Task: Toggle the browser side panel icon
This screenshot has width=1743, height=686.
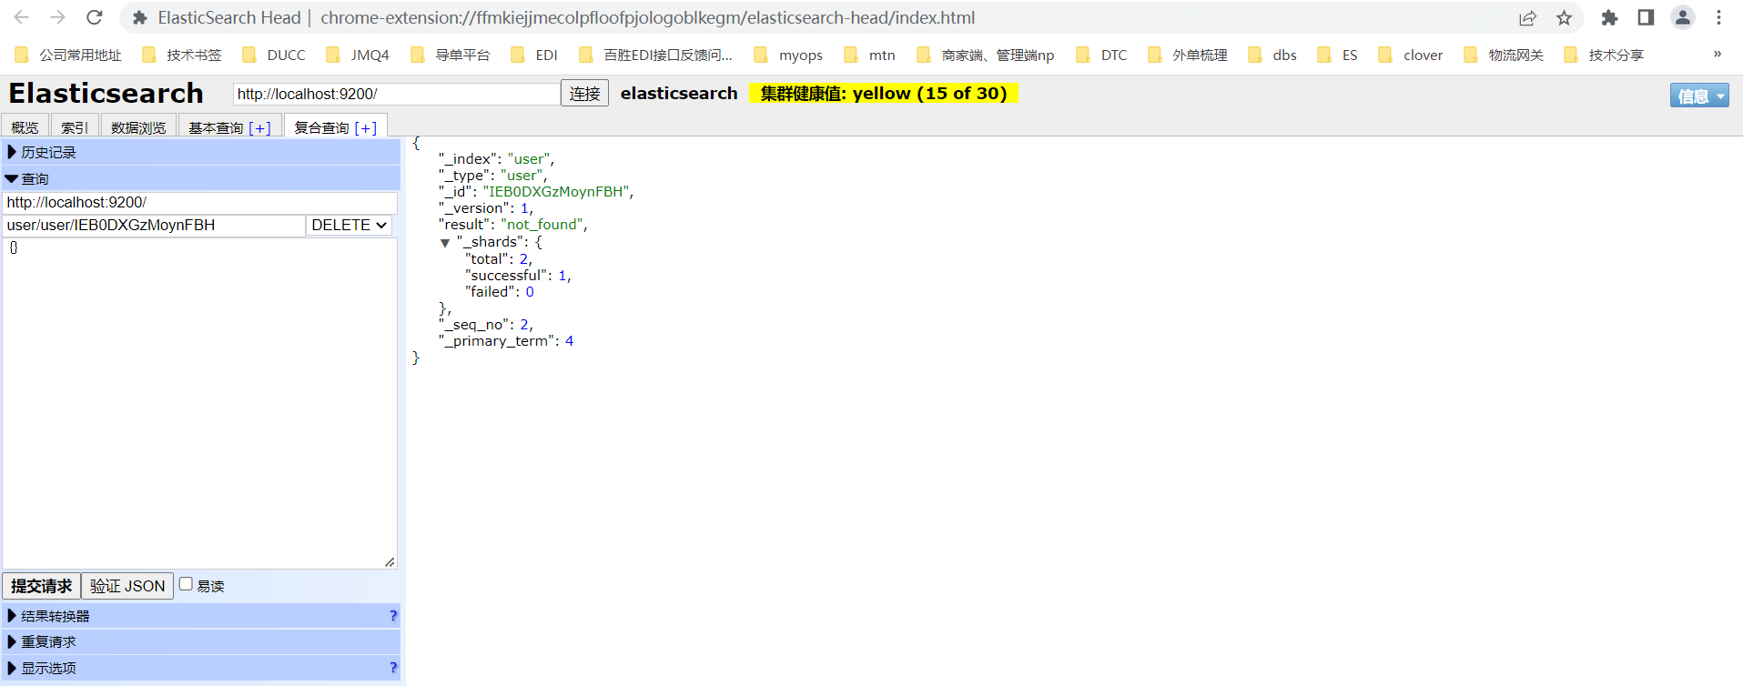Action: (x=1646, y=17)
